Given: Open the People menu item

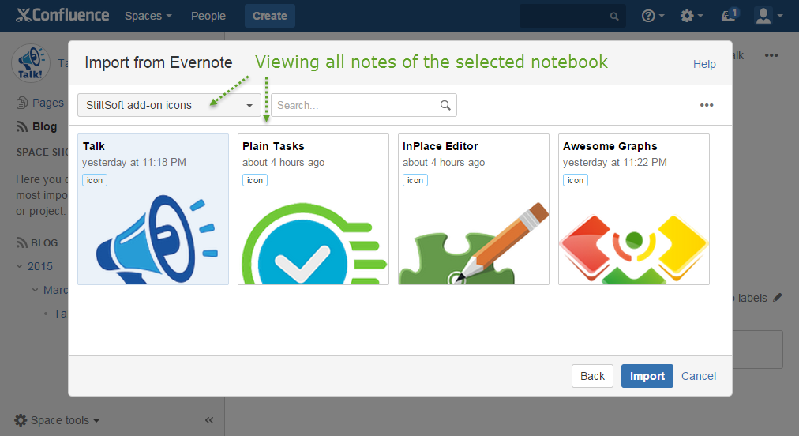Looking at the screenshot, I should pos(208,16).
